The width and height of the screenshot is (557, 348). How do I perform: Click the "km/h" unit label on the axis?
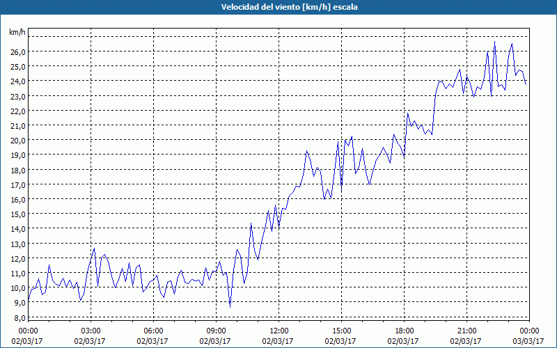pyautogui.click(x=17, y=32)
